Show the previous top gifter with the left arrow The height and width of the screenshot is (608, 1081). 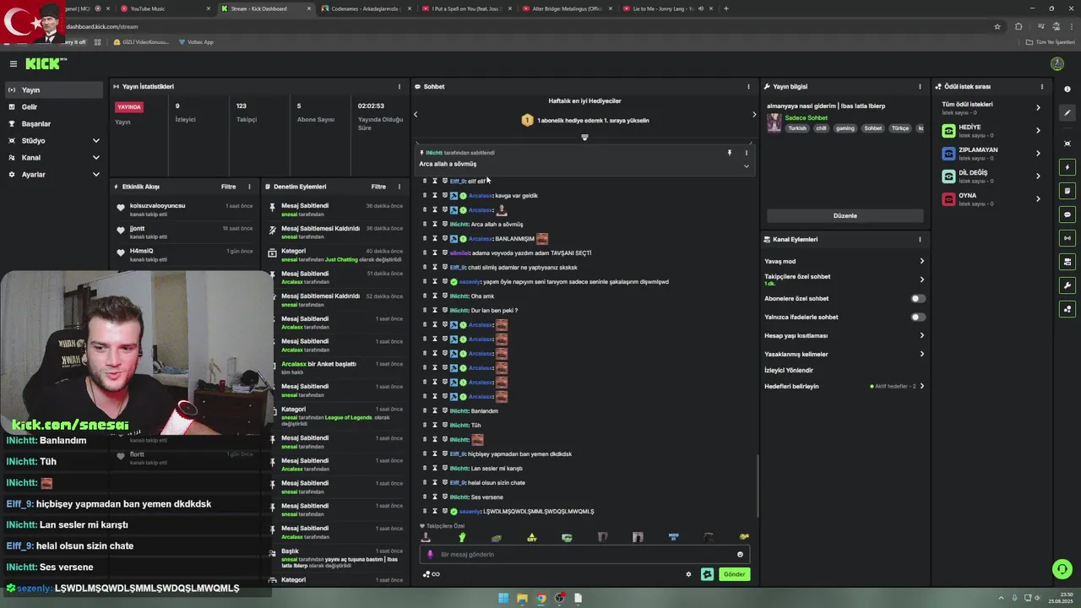point(416,114)
